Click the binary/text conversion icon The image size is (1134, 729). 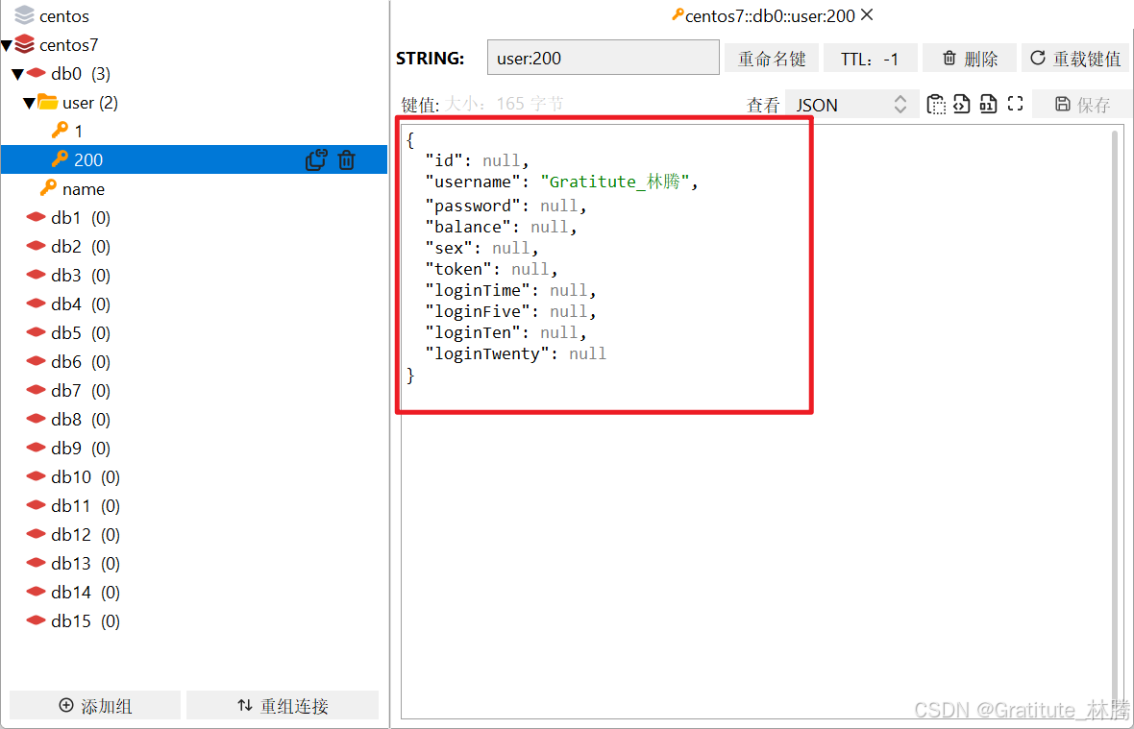point(988,104)
